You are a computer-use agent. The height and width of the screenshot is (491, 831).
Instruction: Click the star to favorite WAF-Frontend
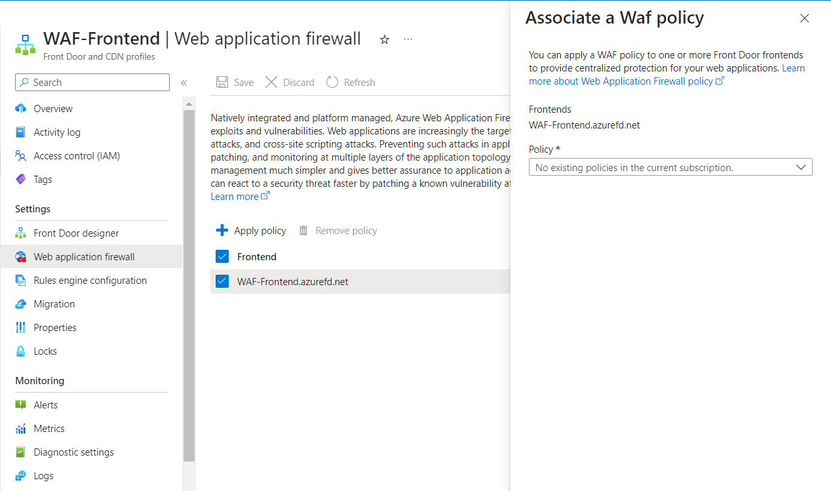pyautogui.click(x=384, y=39)
